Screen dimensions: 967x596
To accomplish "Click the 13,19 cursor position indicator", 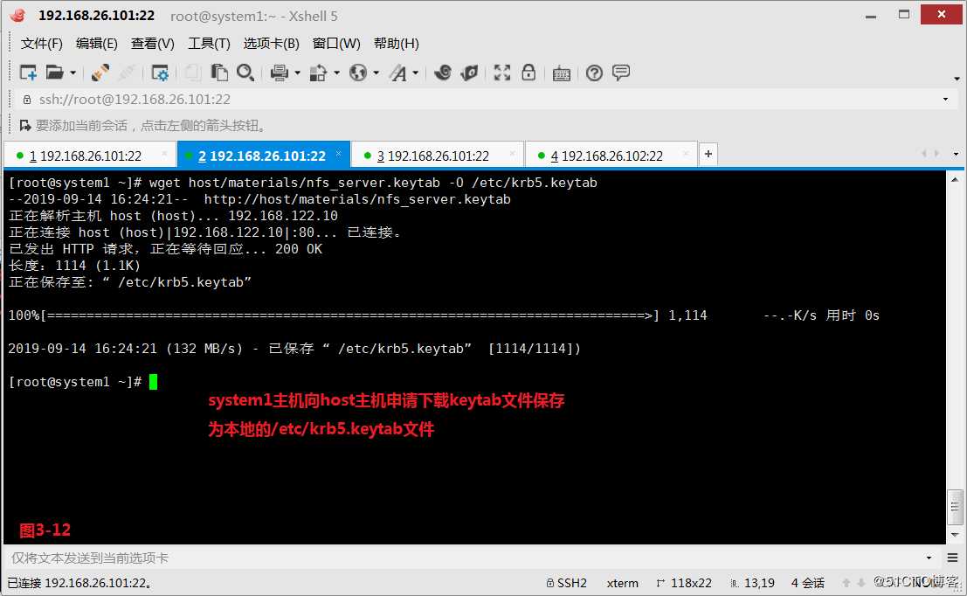I will pos(752,583).
